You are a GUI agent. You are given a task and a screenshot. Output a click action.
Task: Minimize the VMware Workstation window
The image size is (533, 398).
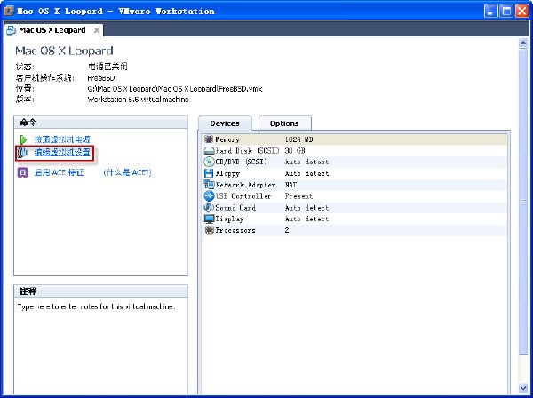[x=490, y=12]
